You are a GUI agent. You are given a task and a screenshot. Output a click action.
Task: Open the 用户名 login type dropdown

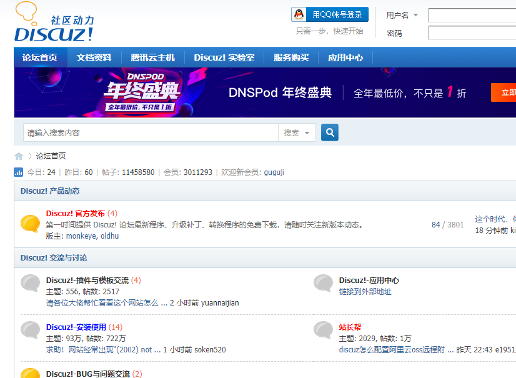click(x=402, y=15)
